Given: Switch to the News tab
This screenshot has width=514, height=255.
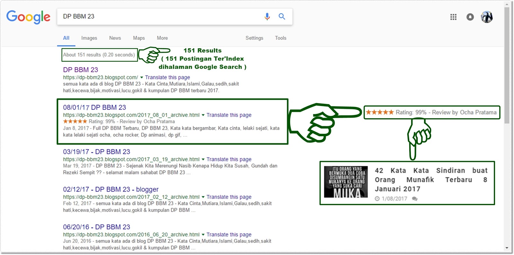Looking at the screenshot, I should (115, 38).
